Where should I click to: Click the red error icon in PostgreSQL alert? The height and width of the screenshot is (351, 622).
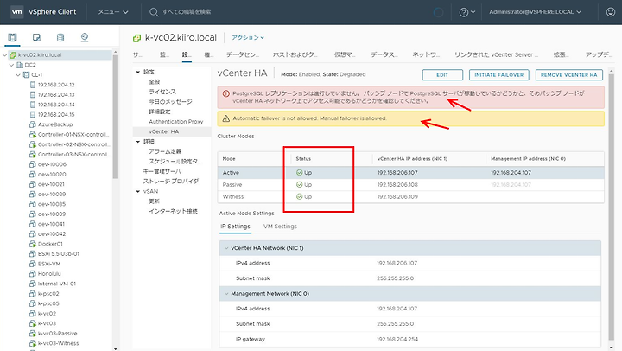coord(226,93)
